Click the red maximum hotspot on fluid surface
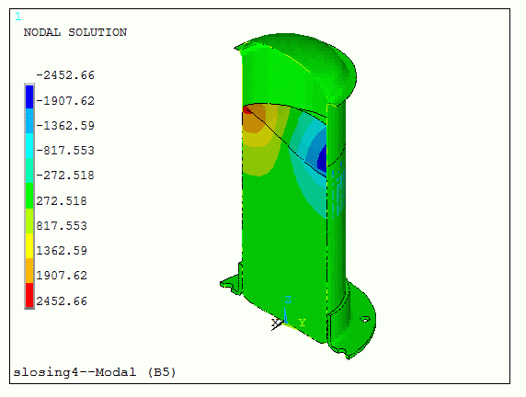The height and width of the screenshot is (397, 526). [x=247, y=109]
